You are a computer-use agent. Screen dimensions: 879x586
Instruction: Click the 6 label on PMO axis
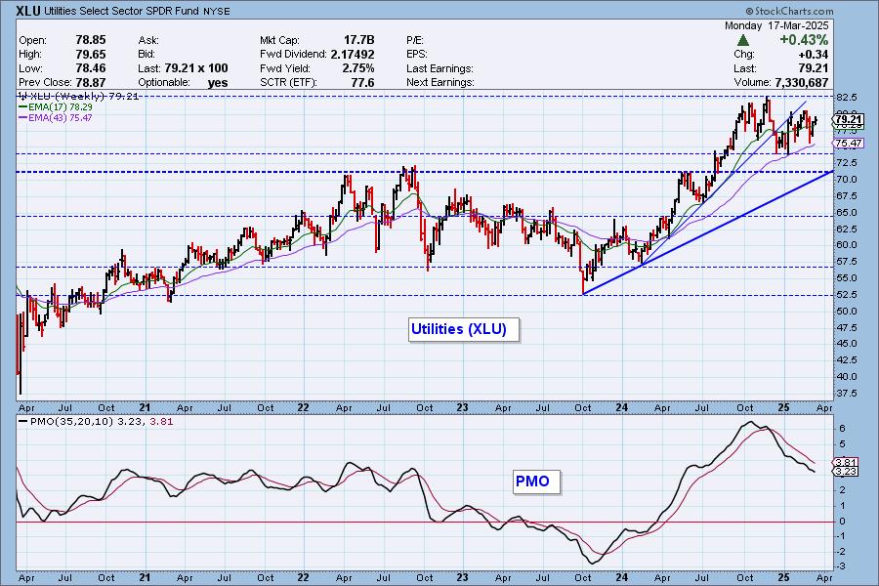click(842, 429)
